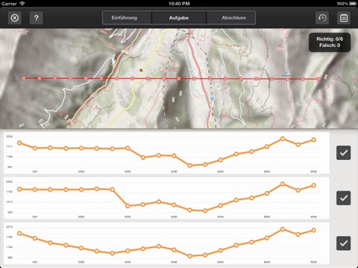
Task: Tap the lowest valley point in second chart
Action: point(205,211)
